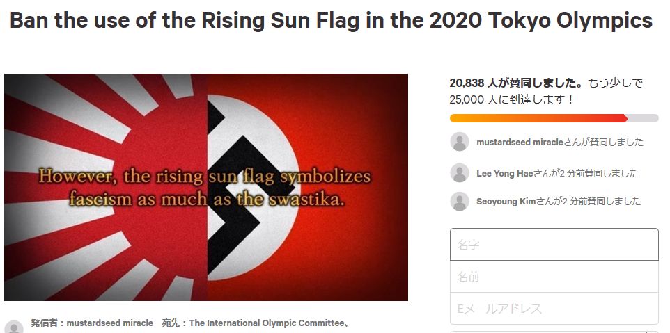Click Lee Yong Hae's avatar icon
This screenshot has width=670, height=333.
[460, 173]
